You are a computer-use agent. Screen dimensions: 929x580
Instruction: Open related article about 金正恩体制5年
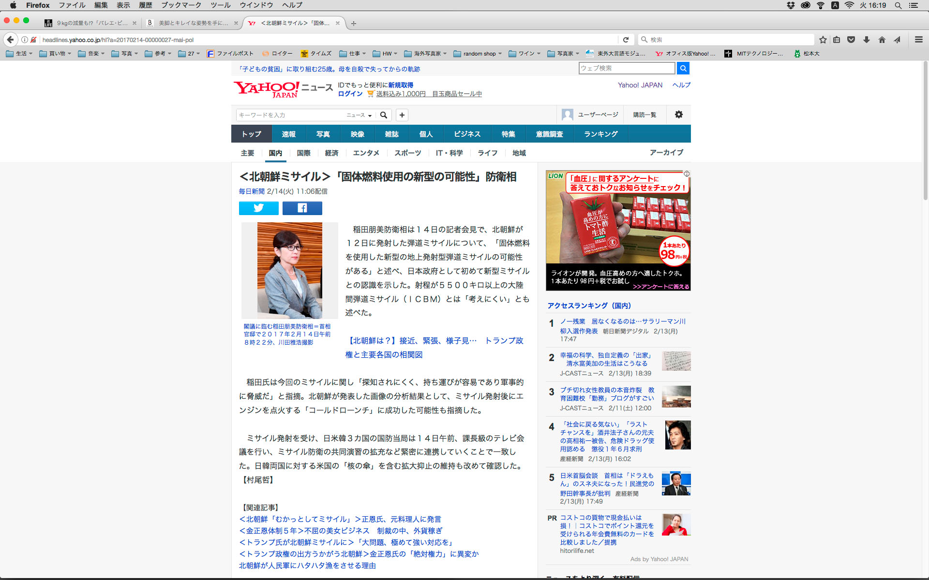(340, 531)
